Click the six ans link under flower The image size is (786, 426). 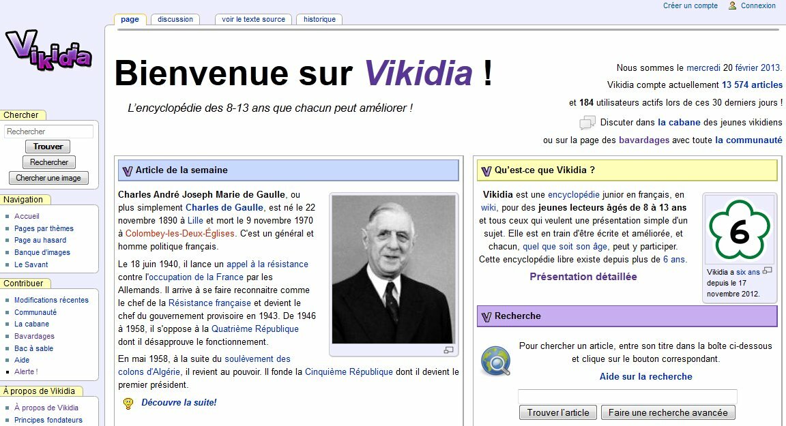pos(748,273)
